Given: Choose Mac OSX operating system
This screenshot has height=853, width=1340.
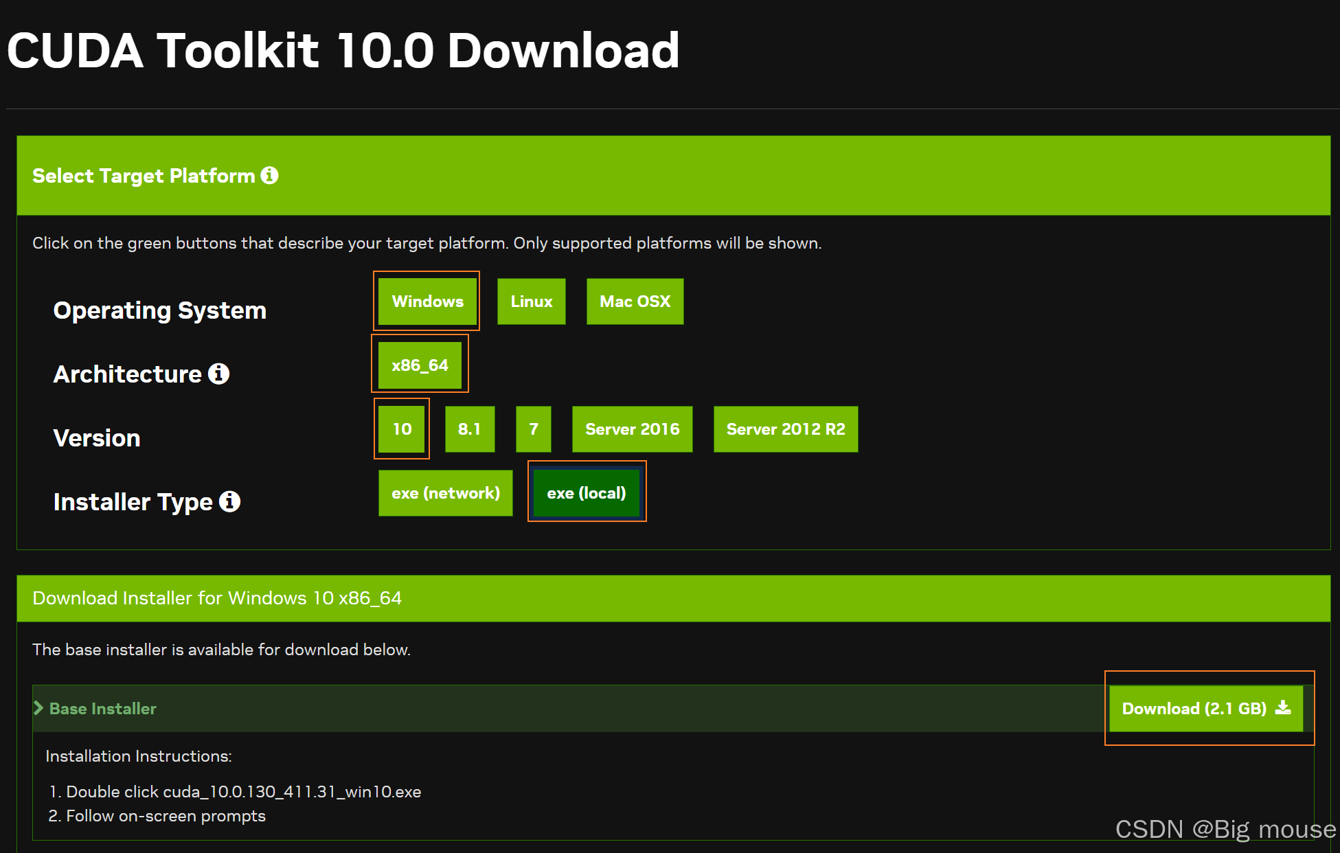Looking at the screenshot, I should coord(635,302).
